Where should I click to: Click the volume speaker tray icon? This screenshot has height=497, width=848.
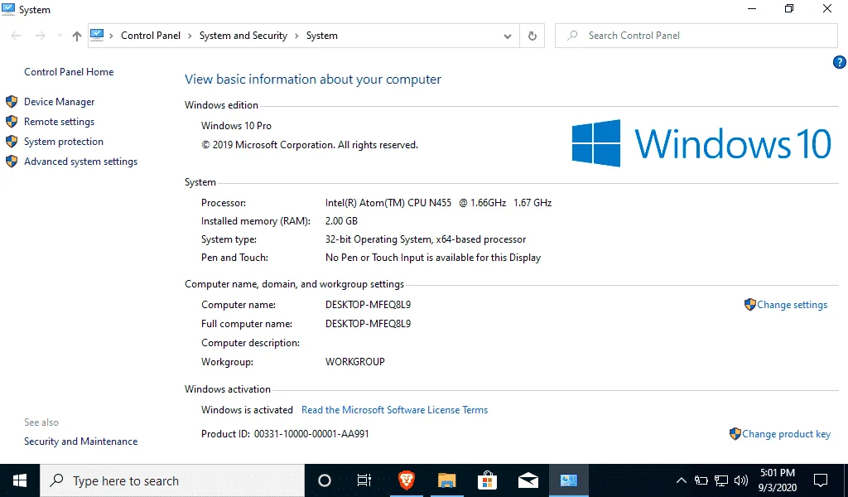pos(741,480)
